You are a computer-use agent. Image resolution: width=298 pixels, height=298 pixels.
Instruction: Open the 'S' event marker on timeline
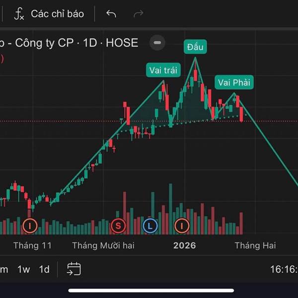coord(118,226)
